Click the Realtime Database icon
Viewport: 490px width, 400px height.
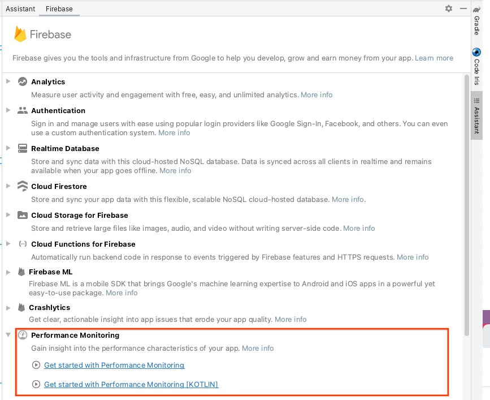(21, 148)
